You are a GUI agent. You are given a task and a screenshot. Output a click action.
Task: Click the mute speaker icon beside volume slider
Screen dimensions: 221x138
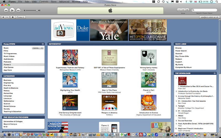[25, 10]
